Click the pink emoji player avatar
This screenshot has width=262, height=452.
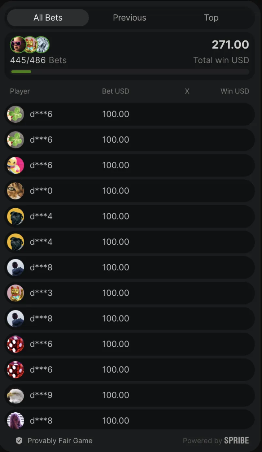click(15, 165)
